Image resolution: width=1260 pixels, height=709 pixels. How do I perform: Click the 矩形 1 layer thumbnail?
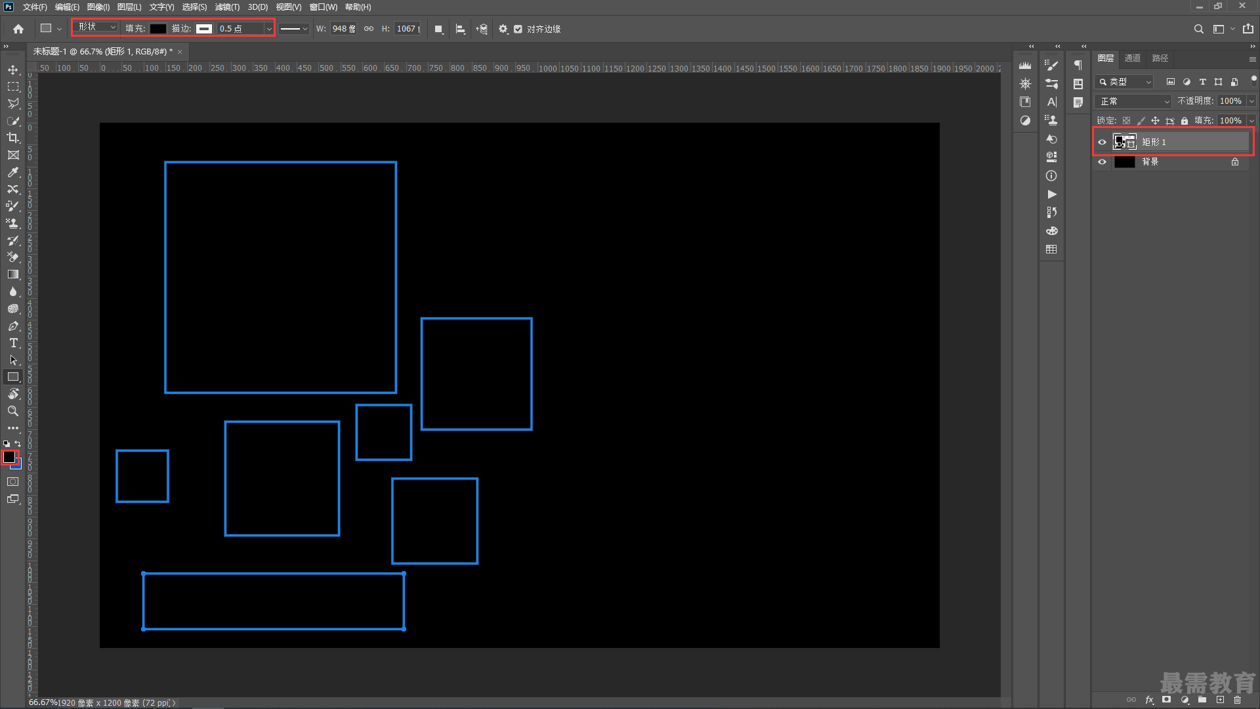click(x=1125, y=142)
